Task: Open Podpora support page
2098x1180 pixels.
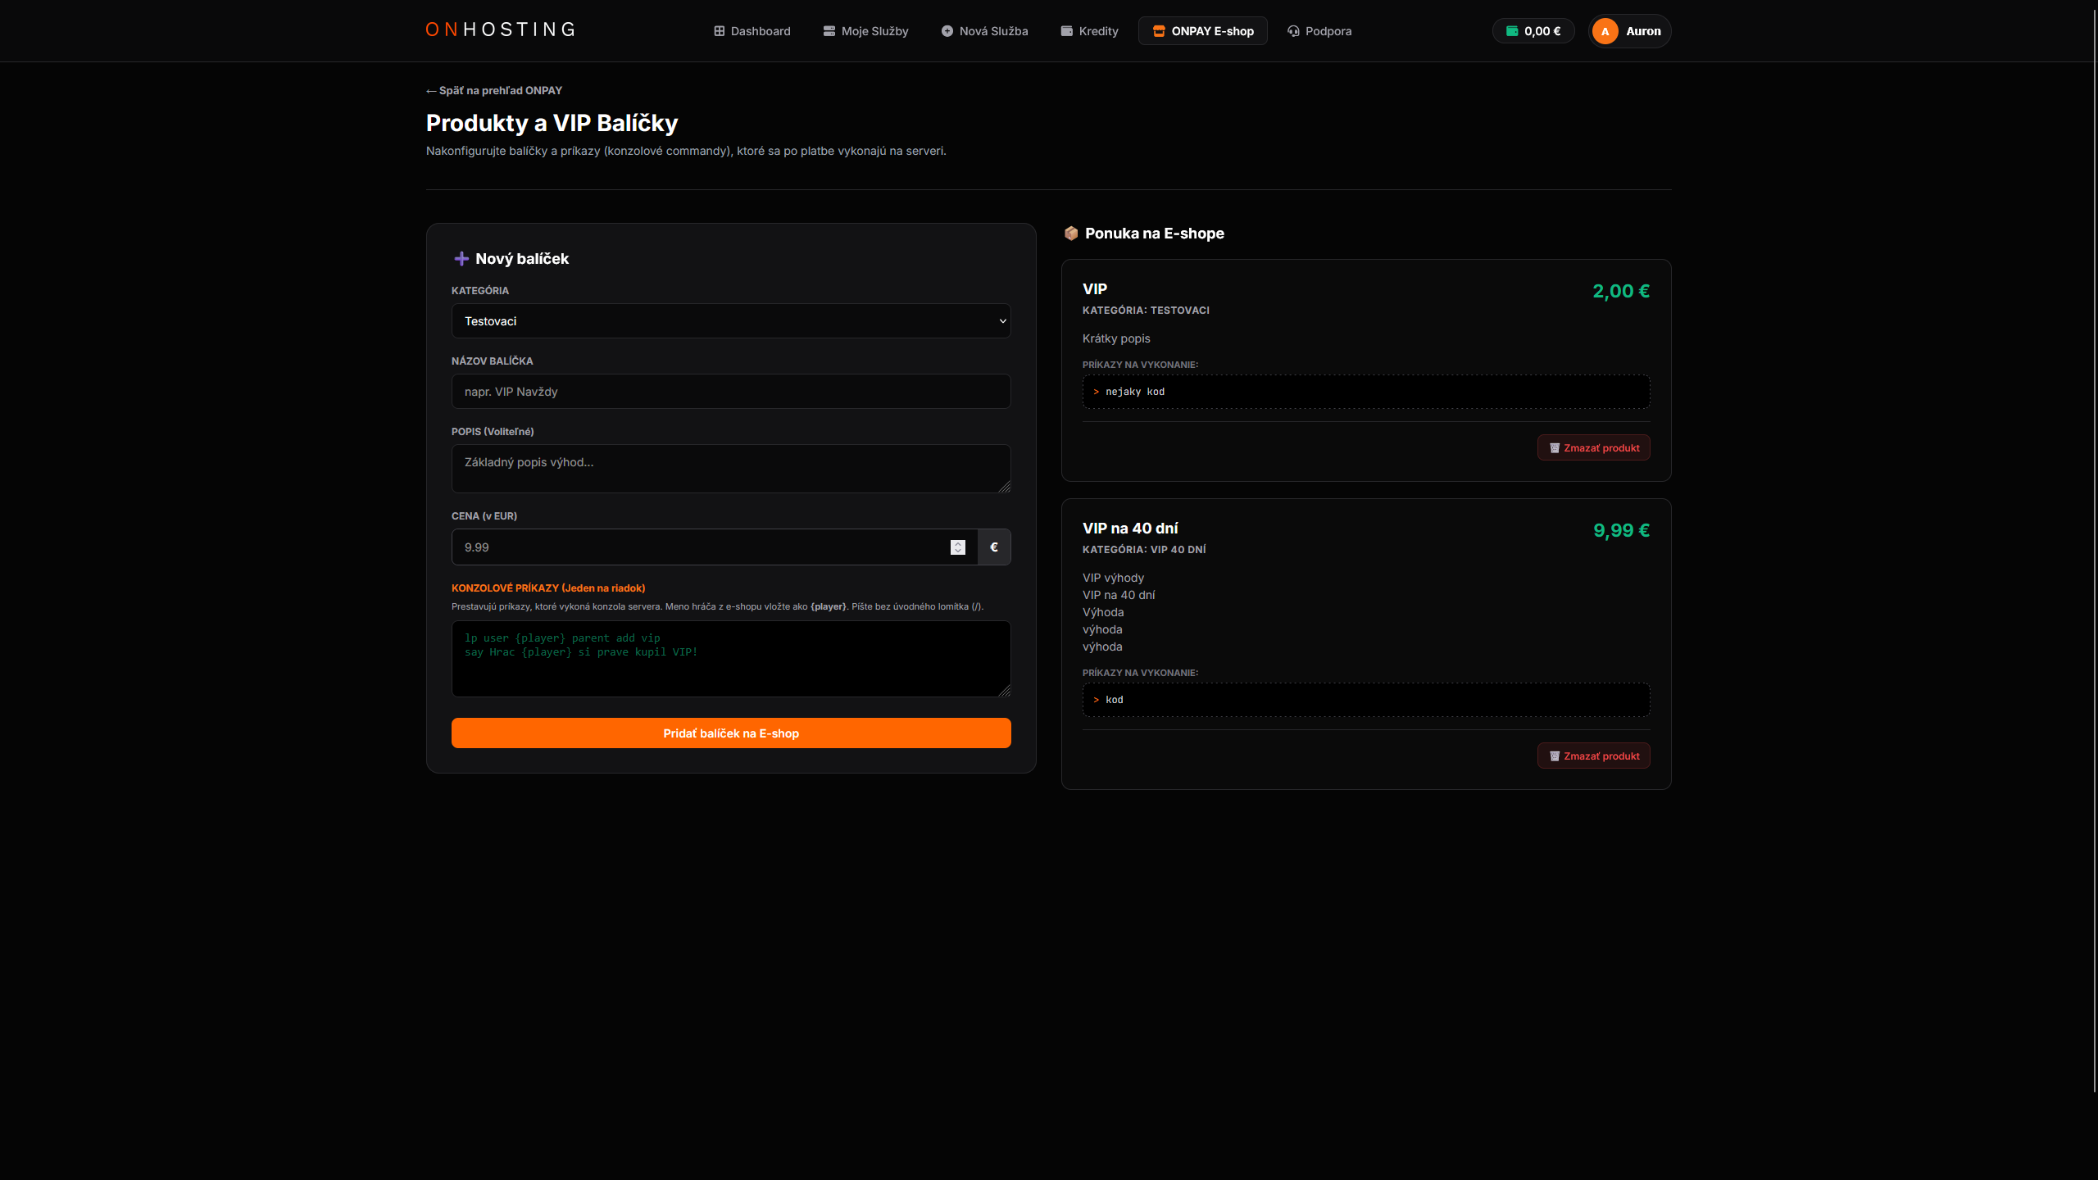Action: click(1319, 31)
